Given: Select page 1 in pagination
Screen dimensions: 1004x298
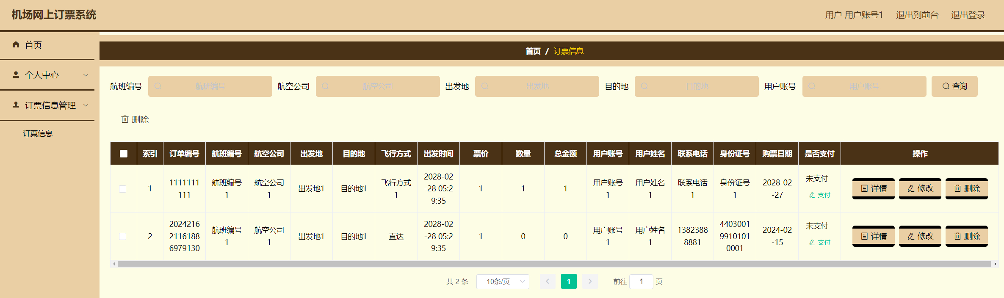Looking at the screenshot, I should [x=569, y=281].
